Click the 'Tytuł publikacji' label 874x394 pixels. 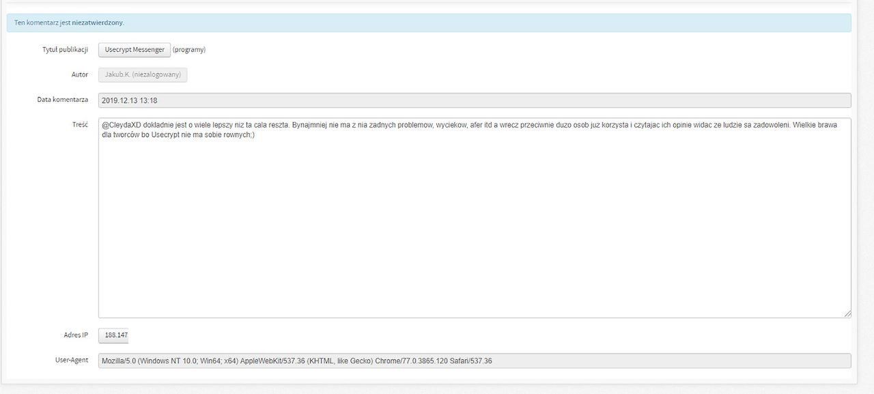pos(65,50)
